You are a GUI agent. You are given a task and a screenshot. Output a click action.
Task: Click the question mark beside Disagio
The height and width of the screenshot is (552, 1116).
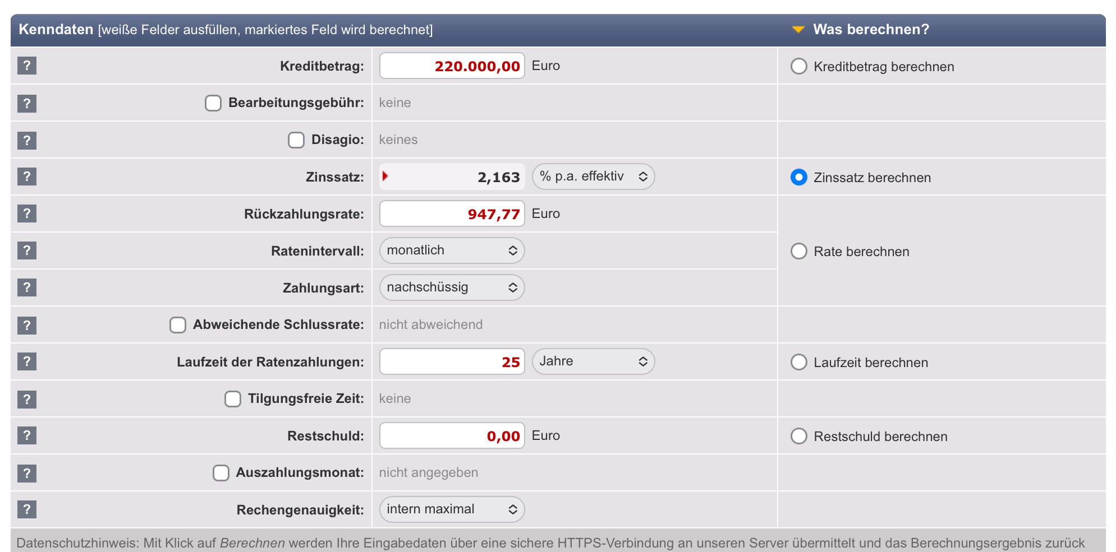26,140
